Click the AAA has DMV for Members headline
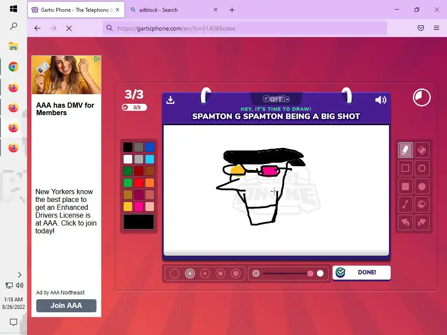Screen dimensions: 447x335 pos(65,109)
